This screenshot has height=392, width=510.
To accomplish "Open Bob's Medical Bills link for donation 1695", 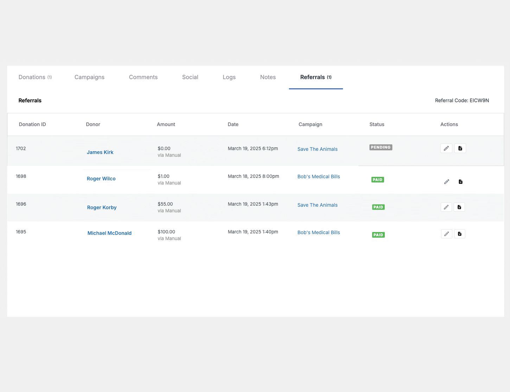I will click(x=319, y=232).
